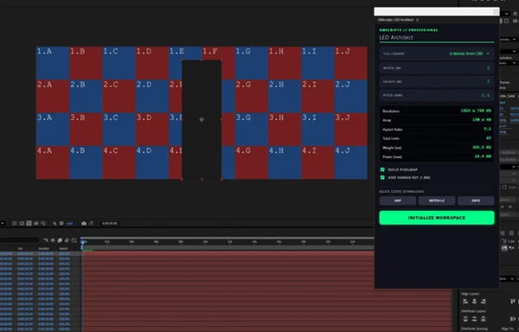
Task: Click the Stretch column header in timeline
Action: coord(63,249)
